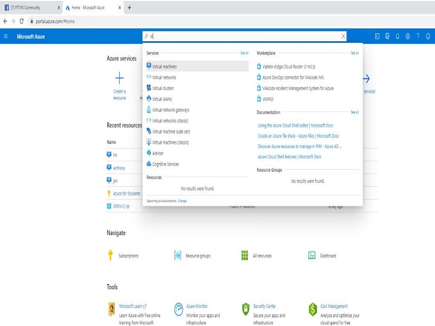Viewport: 435px width, 326px height.
Task: Select Virtual WANs service result
Action: click(162, 99)
